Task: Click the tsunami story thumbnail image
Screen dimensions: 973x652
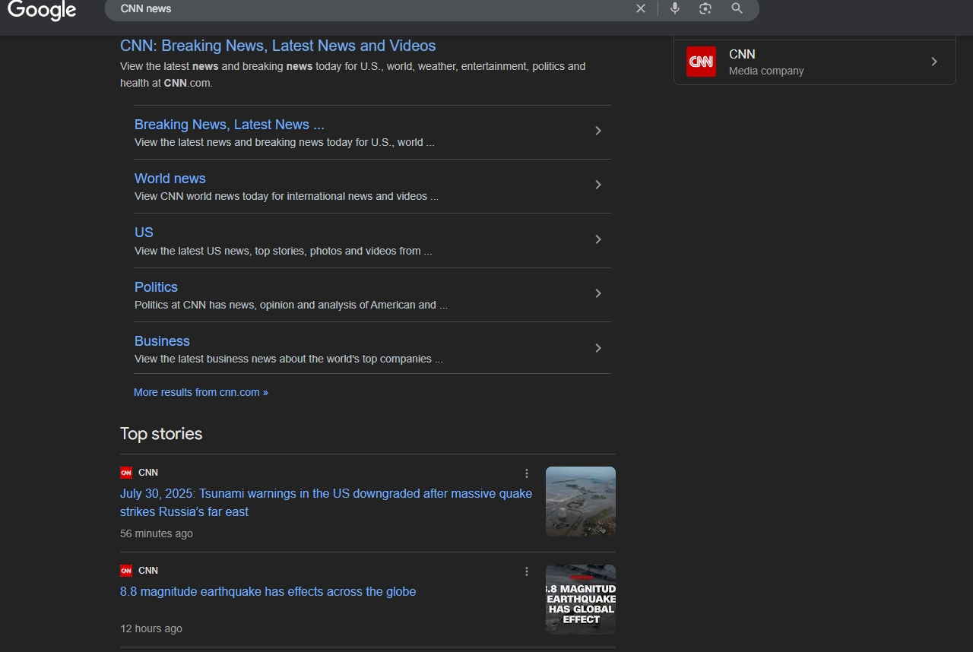Action: tap(580, 502)
